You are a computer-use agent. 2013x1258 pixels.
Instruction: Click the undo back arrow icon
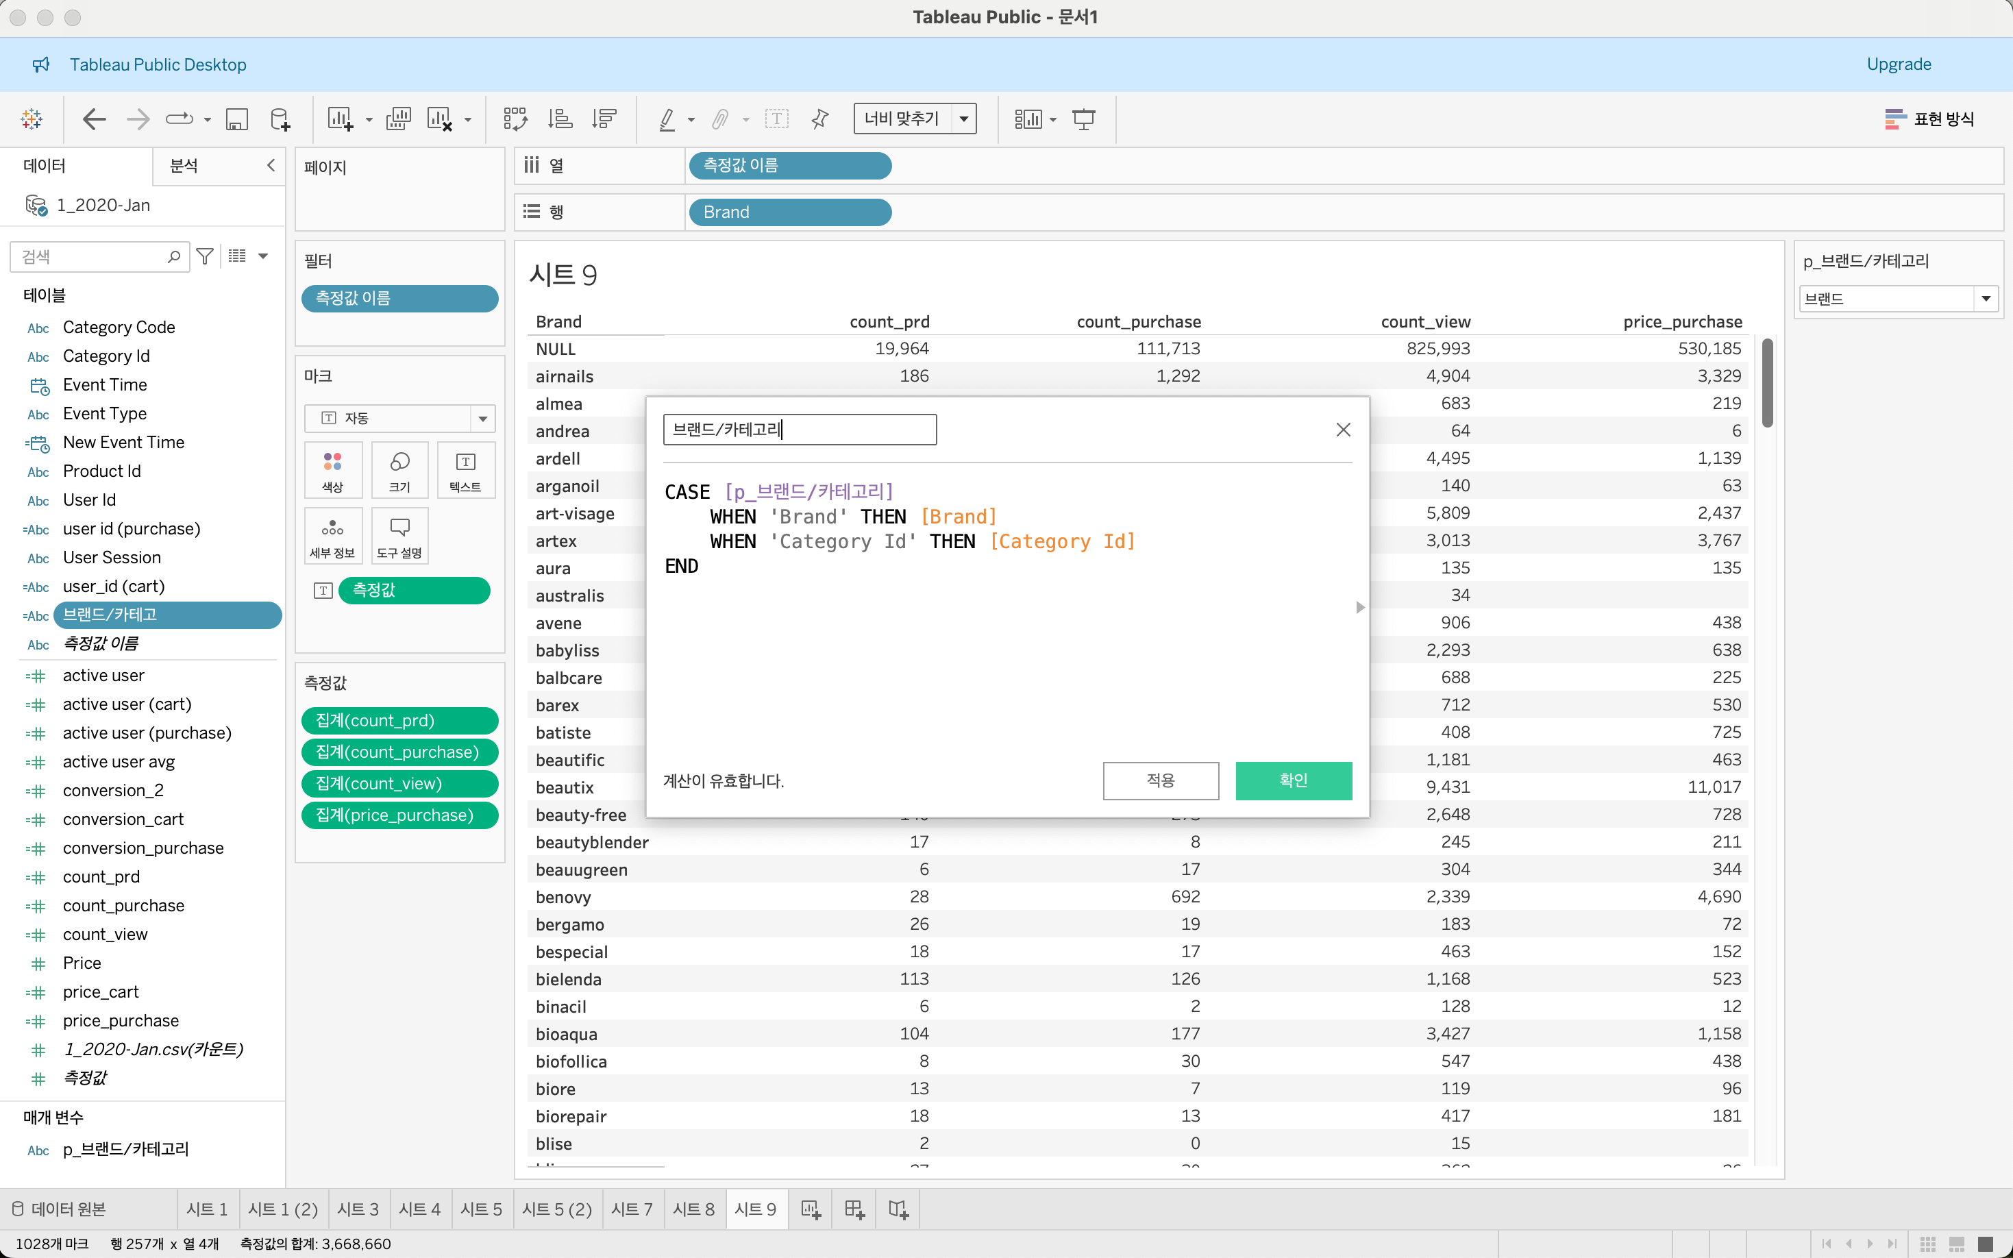94,119
